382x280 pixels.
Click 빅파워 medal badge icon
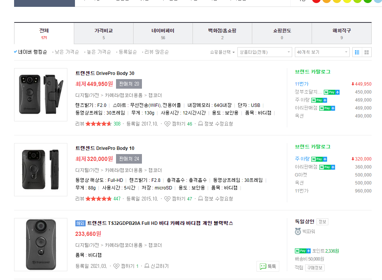coord(298,231)
